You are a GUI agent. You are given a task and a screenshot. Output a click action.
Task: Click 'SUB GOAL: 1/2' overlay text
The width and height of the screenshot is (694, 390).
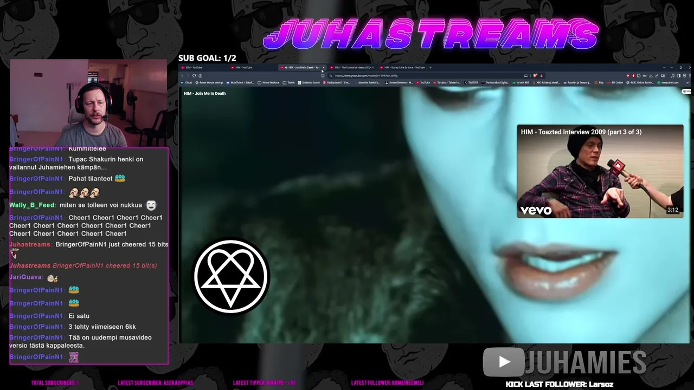[207, 58]
